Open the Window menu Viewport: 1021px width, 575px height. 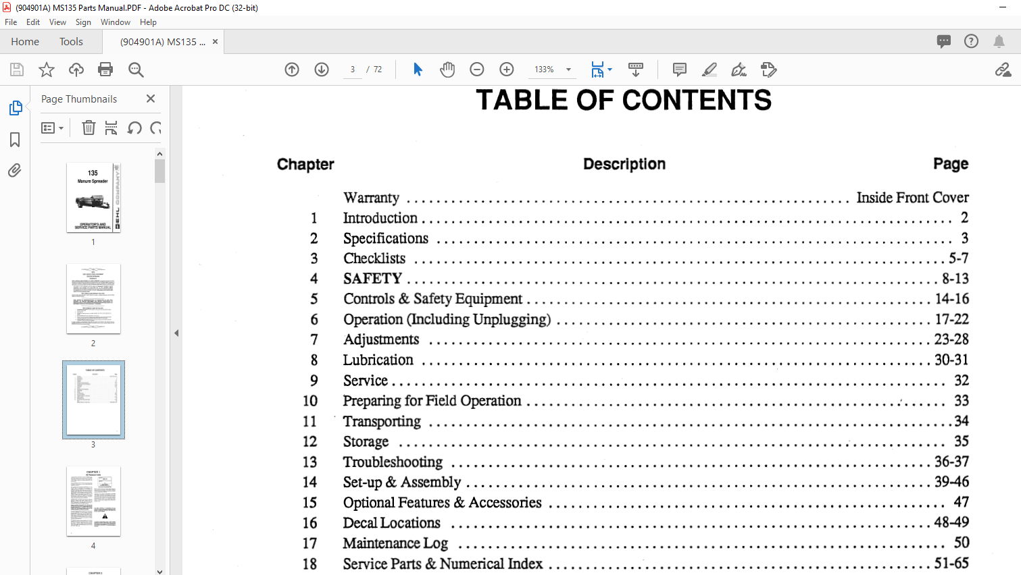pyautogui.click(x=116, y=22)
